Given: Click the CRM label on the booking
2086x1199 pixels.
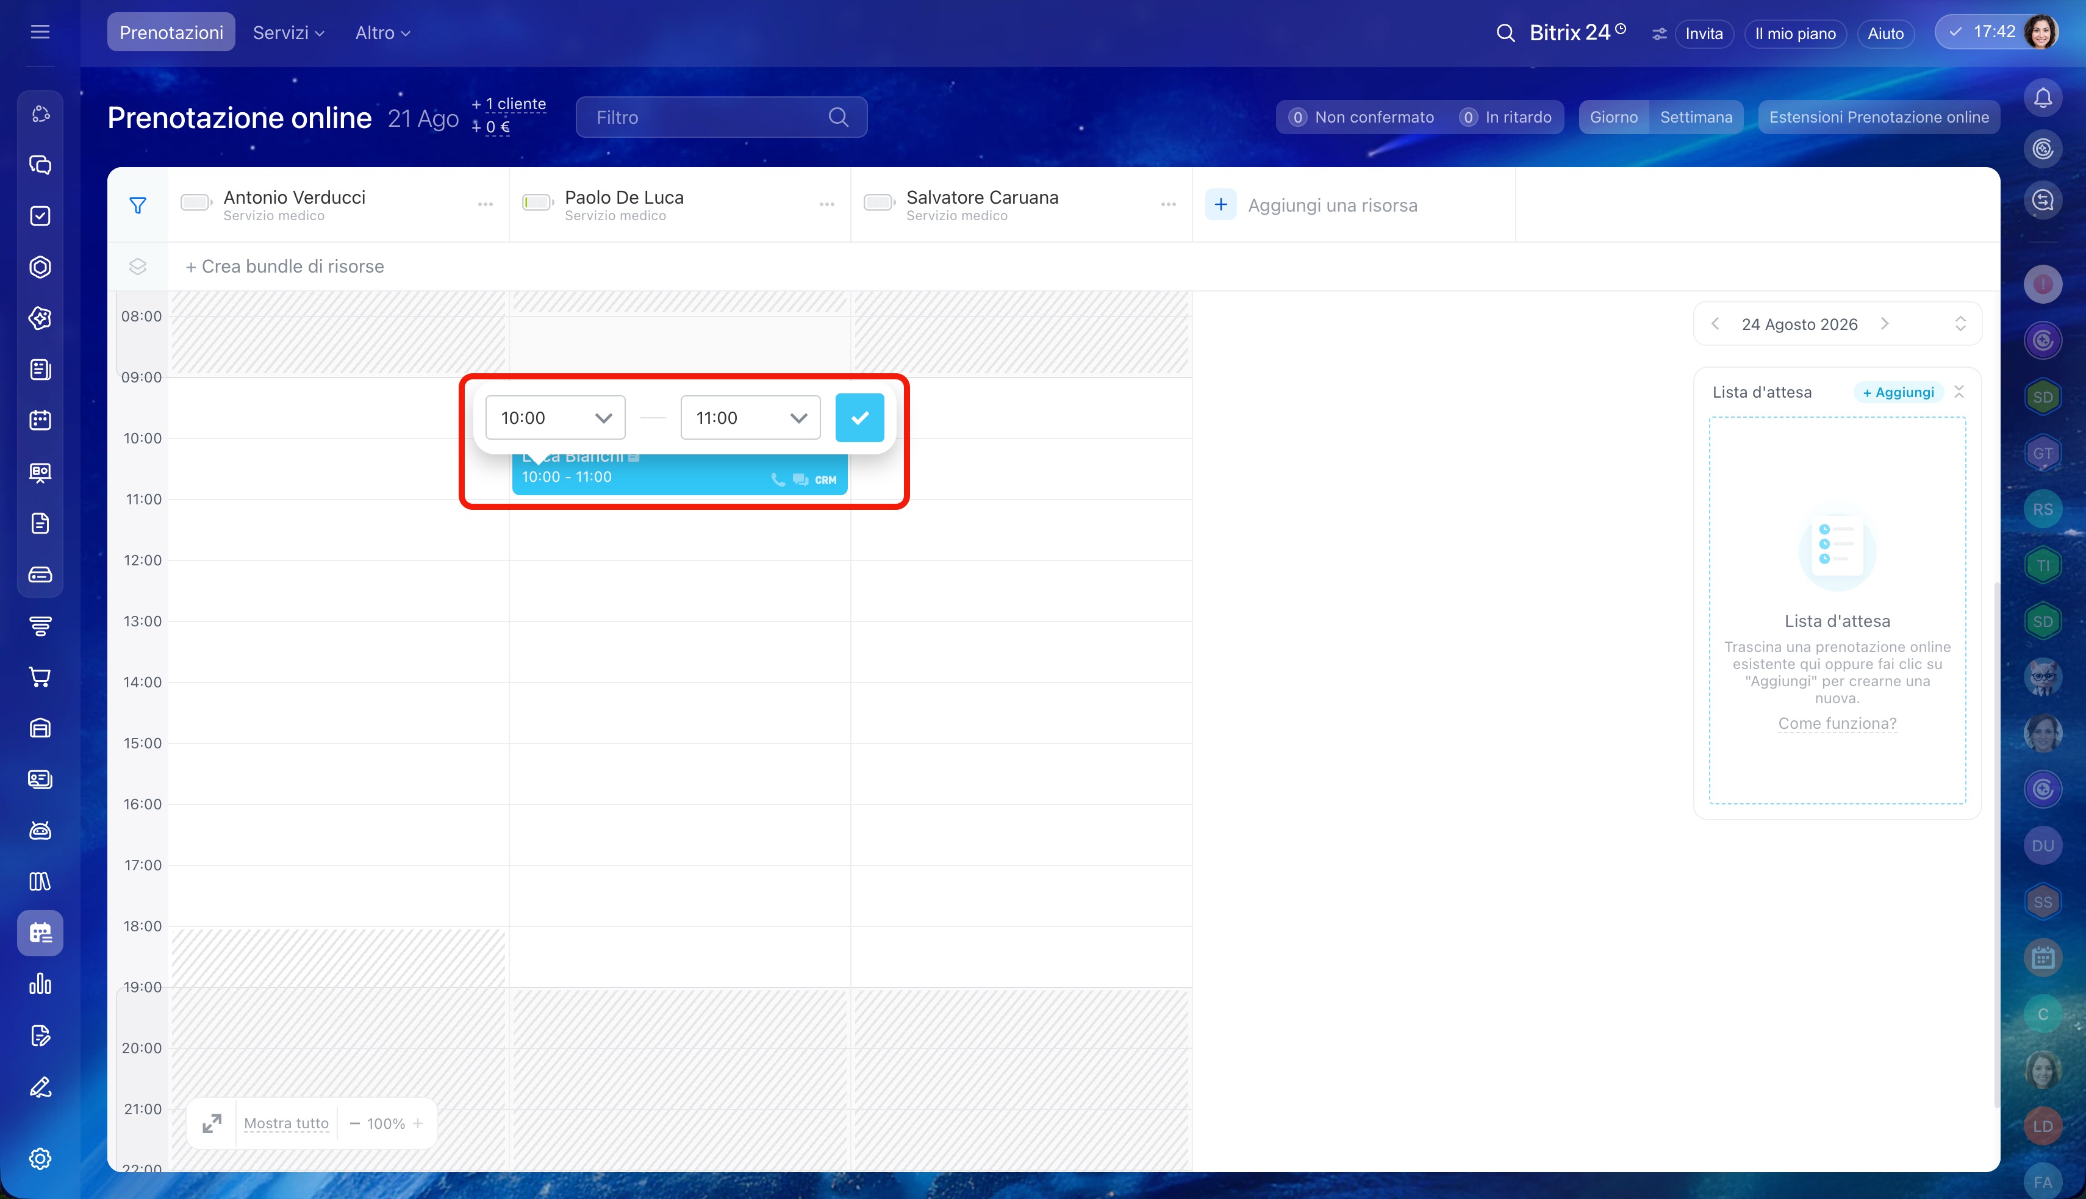Looking at the screenshot, I should pos(825,480).
